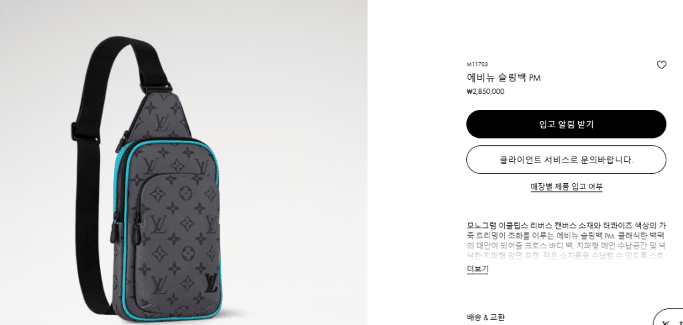
Task: Click the price ₩2,850,000
Action: 486,91
